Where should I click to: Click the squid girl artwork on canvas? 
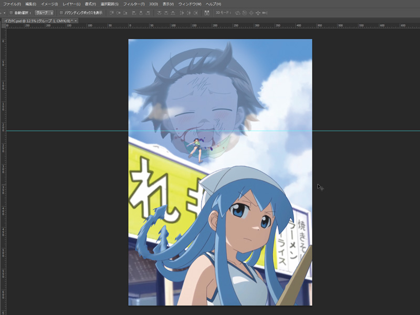220,172
